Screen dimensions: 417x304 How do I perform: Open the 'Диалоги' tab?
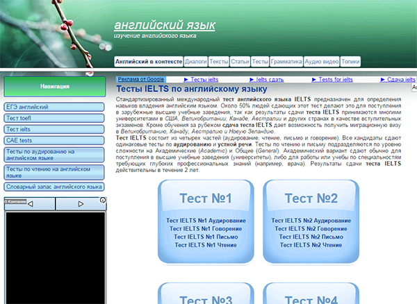(x=196, y=62)
